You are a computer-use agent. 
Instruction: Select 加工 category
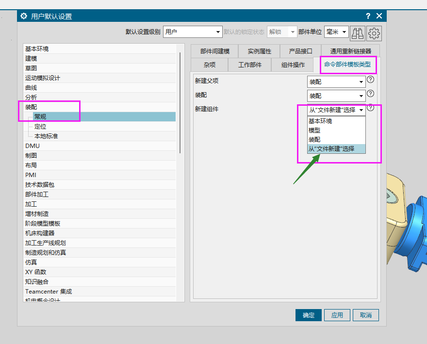coord(99,204)
